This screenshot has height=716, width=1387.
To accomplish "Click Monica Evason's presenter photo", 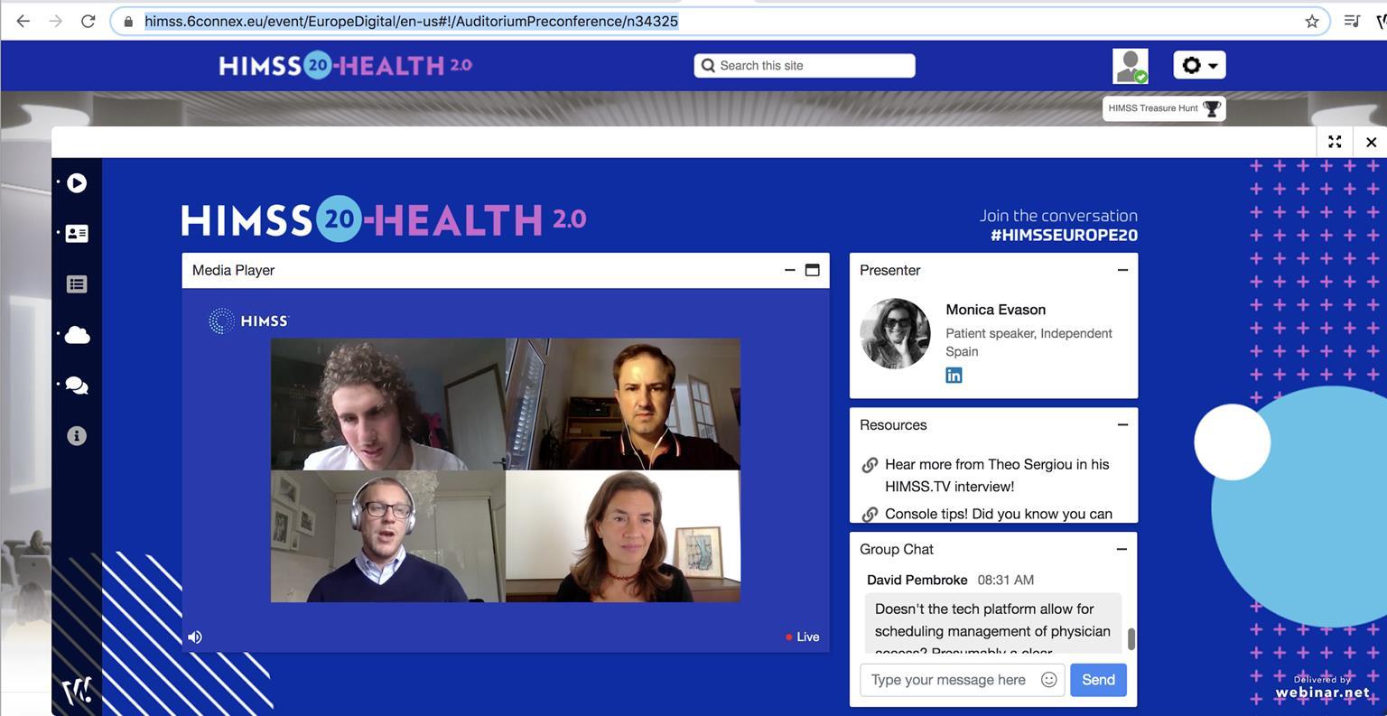I will [x=895, y=334].
